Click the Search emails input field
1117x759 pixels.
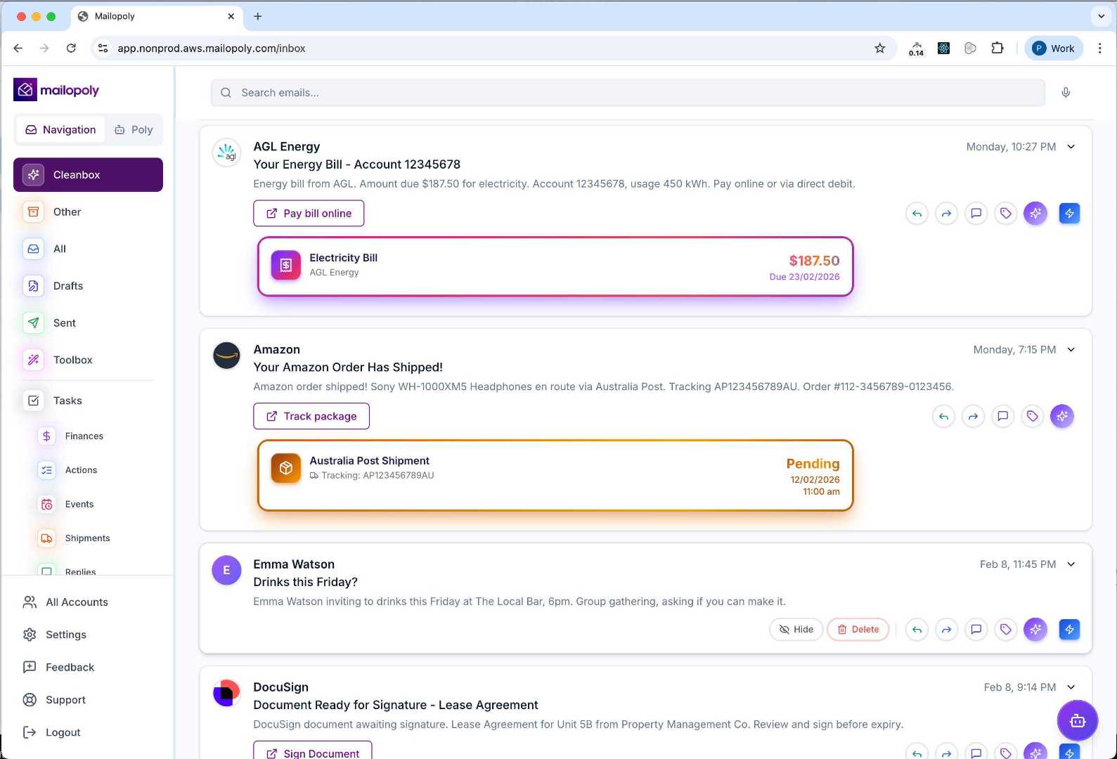tap(627, 93)
